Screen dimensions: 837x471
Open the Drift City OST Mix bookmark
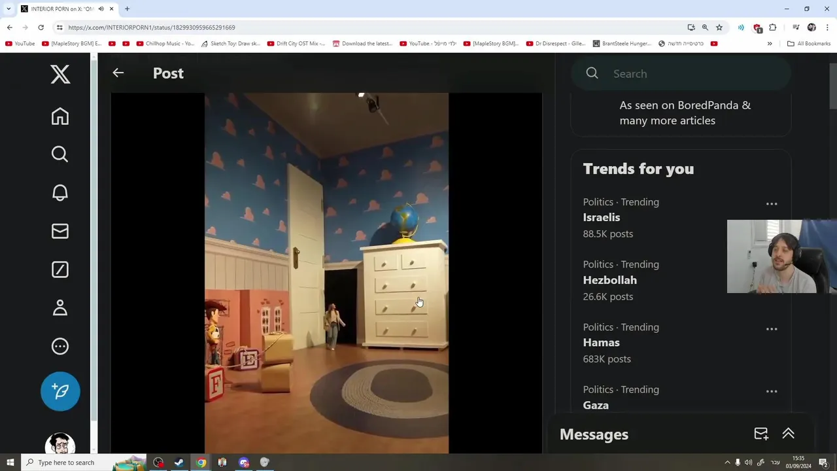[296, 44]
